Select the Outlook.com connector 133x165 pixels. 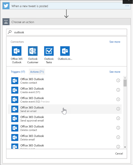point(65,53)
